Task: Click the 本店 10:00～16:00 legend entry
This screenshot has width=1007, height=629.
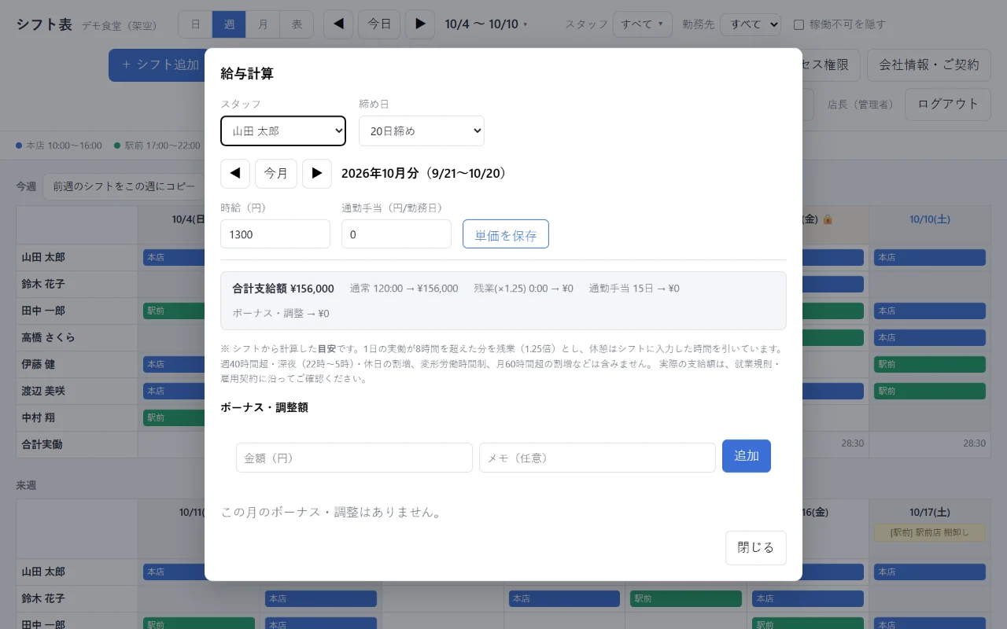Action: point(59,145)
